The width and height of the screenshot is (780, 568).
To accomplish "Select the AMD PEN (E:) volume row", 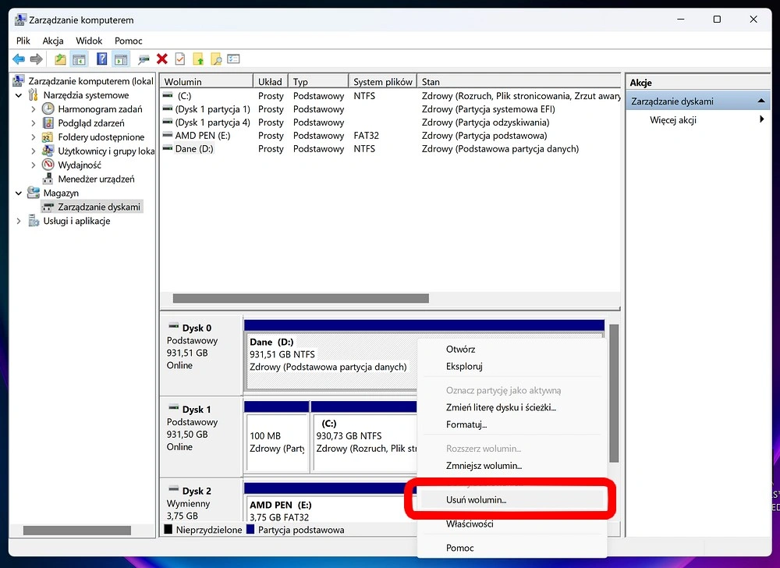I will tap(391, 135).
